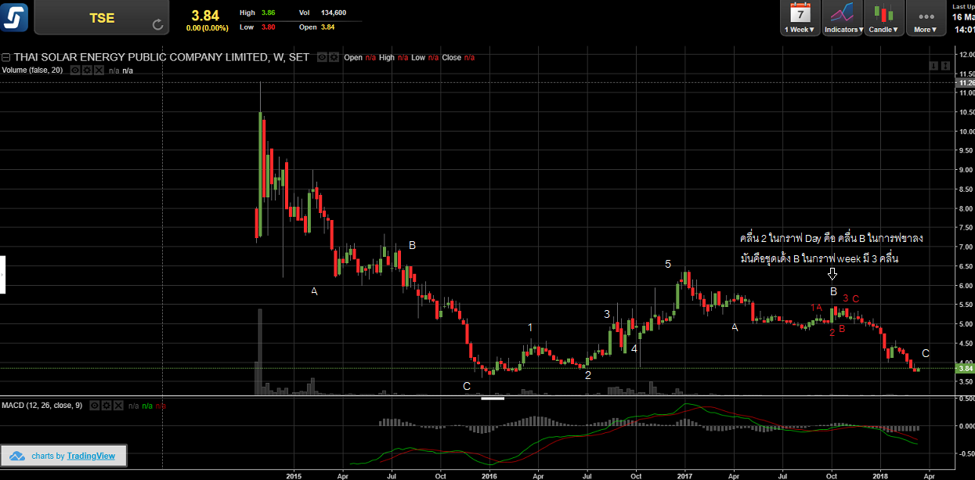Click the TradingView cloud logo icon

16,456
